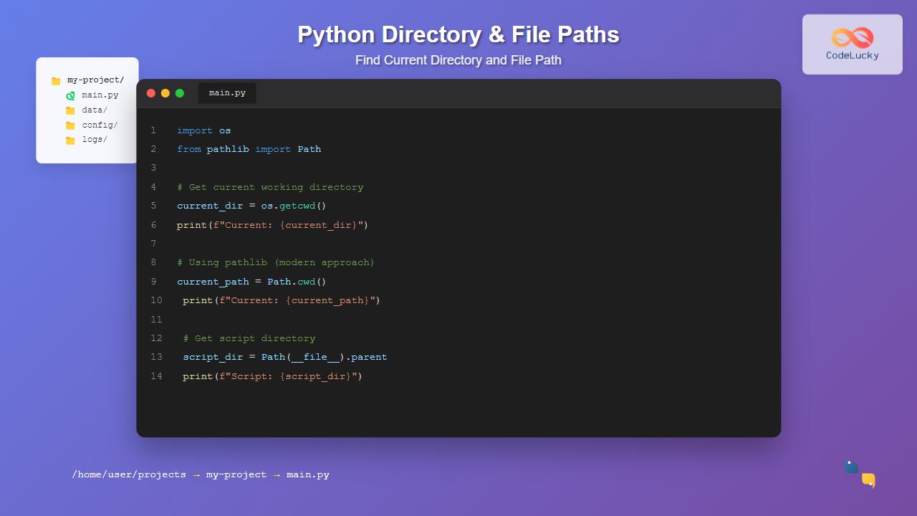Click the logs folder icon
Image resolution: width=917 pixels, height=516 pixels.
70,140
